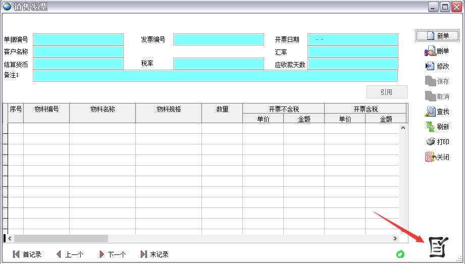Screen dimensions: 465x264
Task: Click the 物料名称 column header
Action: [102, 109]
